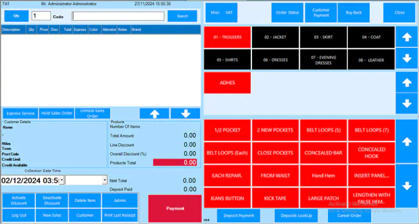The height and width of the screenshot is (224, 419).
Task: Click the Description column header
Action: click(13, 30)
